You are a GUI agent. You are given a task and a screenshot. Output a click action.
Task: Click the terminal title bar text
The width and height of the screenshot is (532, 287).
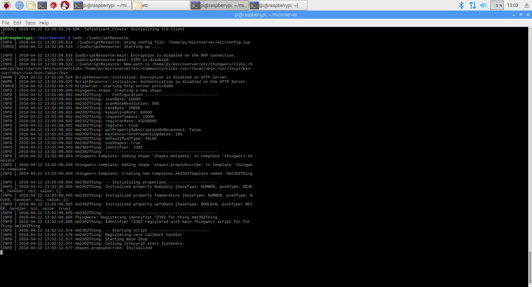(x=266, y=14)
